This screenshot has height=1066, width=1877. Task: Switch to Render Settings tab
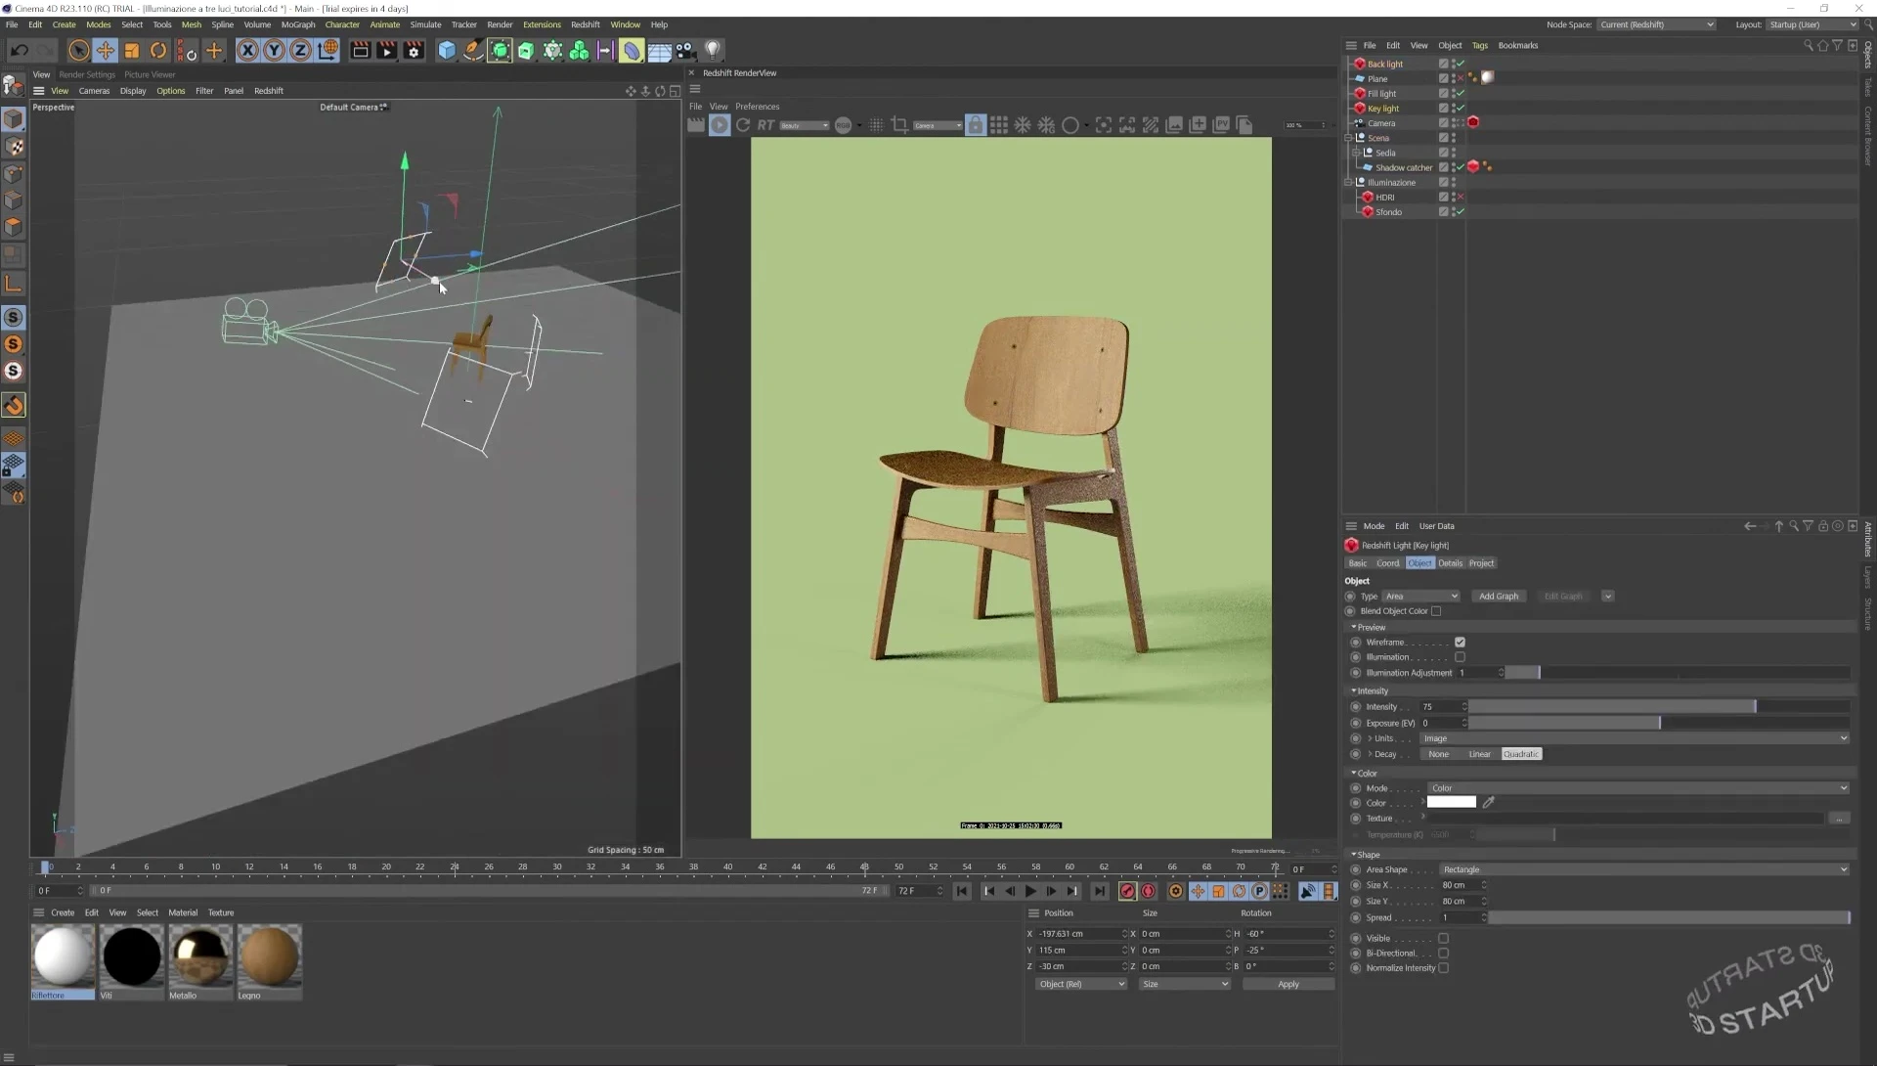tap(87, 74)
